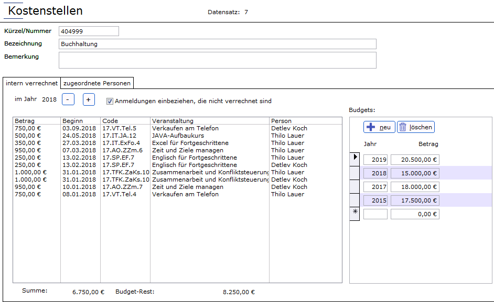Screen dimensions: 494x302
Task: Select the 'intern verrechnet' tab
Action: point(31,83)
